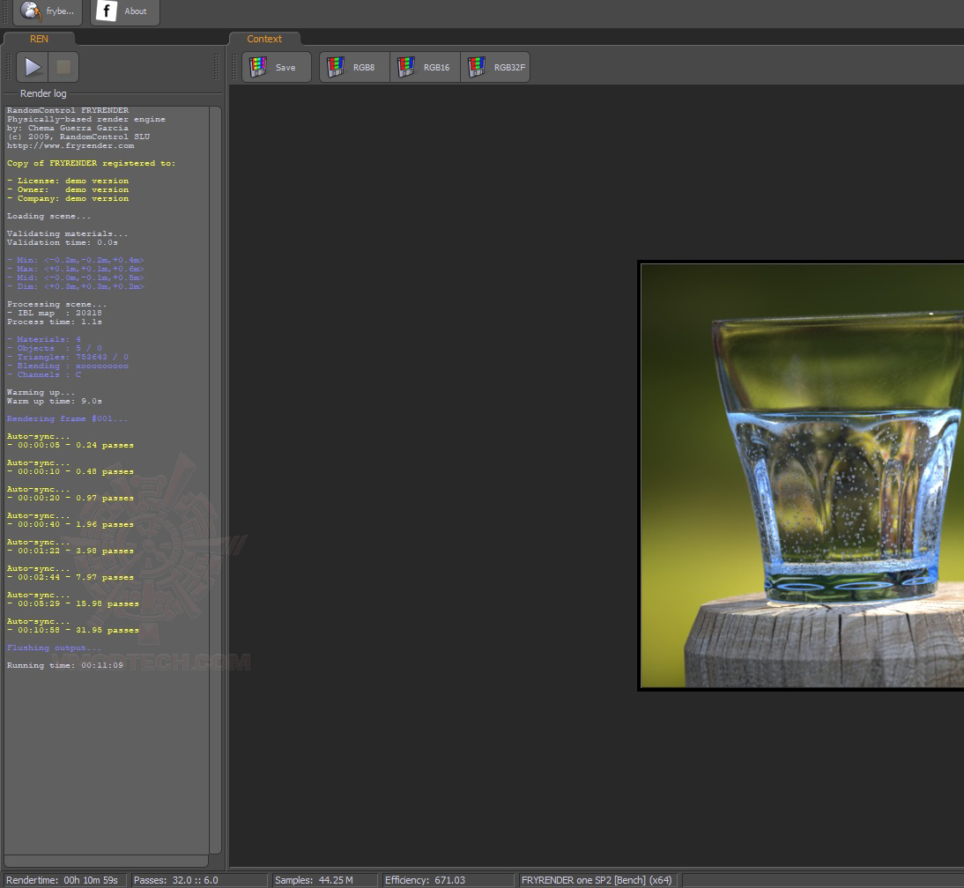Click the '00:02:44 - 7.97 passes' line
This screenshot has height=888, width=964.
pos(70,578)
